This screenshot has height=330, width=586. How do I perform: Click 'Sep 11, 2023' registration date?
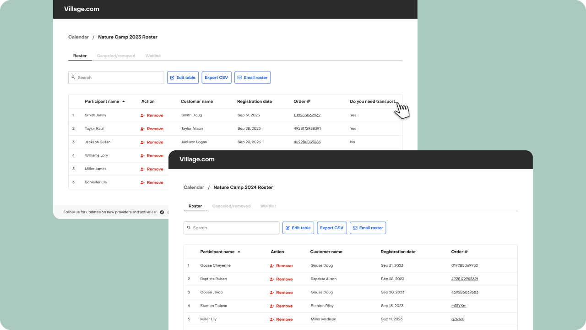click(392, 319)
